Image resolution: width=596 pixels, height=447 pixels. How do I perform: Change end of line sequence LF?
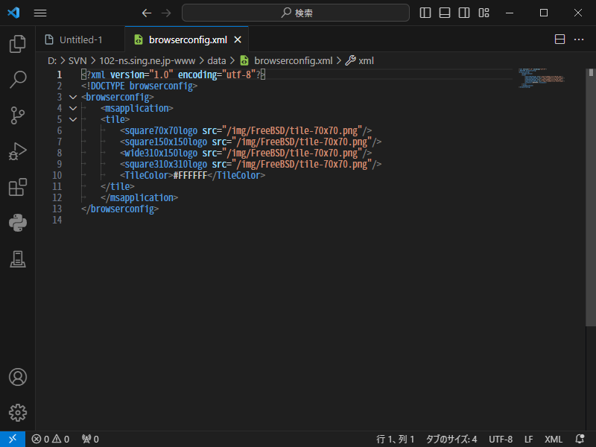[x=529, y=440]
